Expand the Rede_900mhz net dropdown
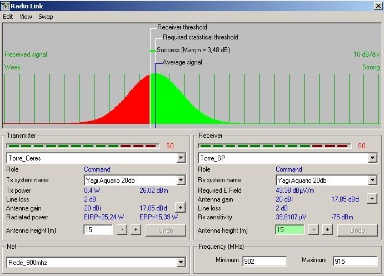Image resolution: width=384 pixels, height=276 pixels. 181,262
